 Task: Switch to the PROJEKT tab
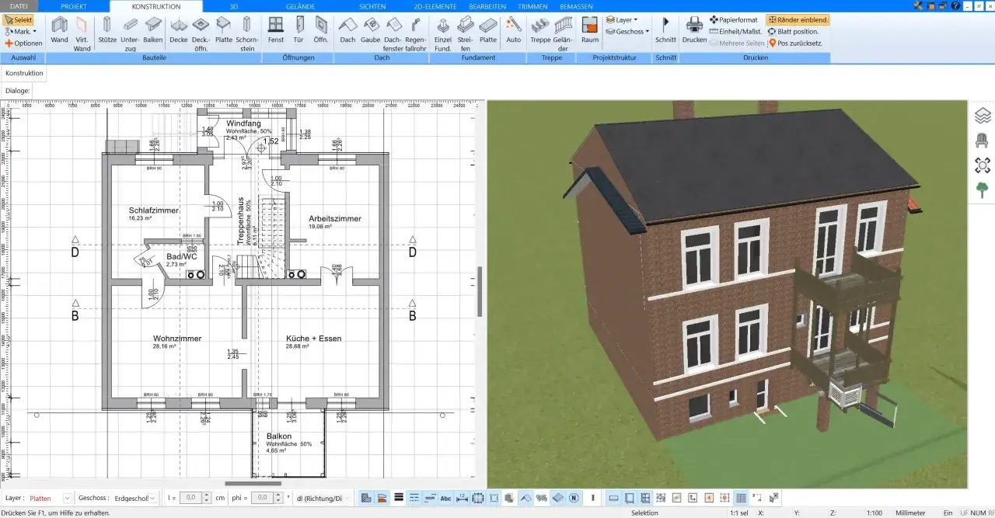point(74,5)
